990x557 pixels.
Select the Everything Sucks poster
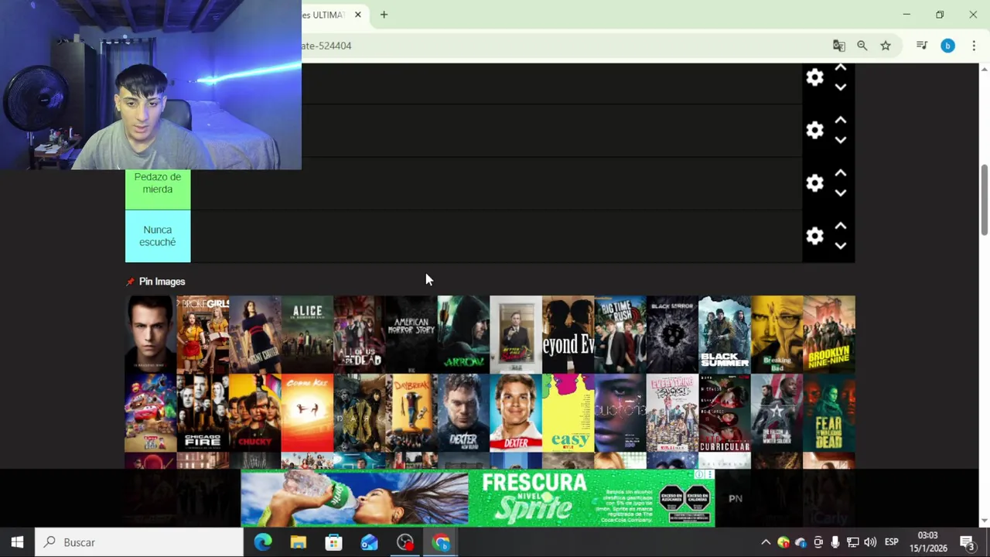tap(672, 413)
